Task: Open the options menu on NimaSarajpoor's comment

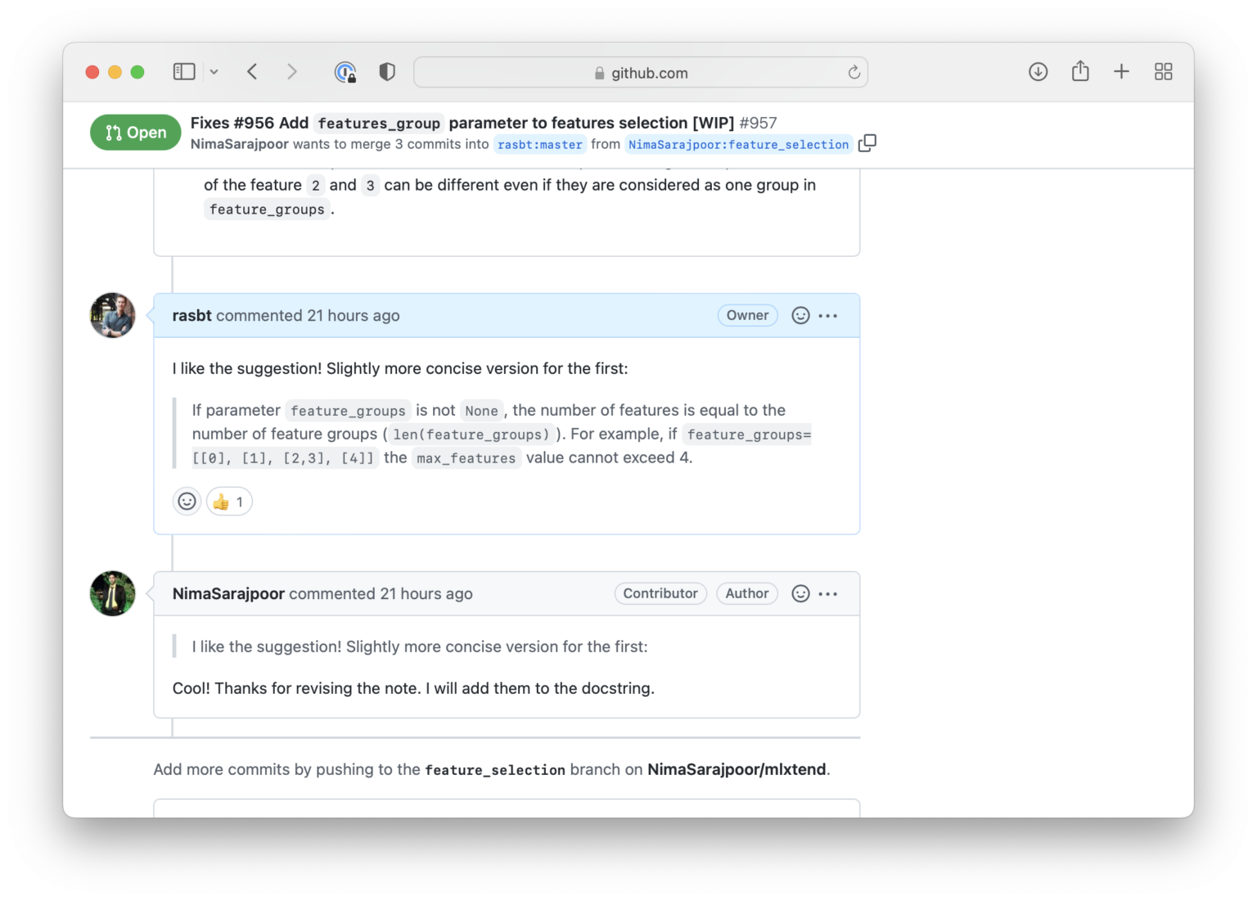Action: (x=828, y=593)
